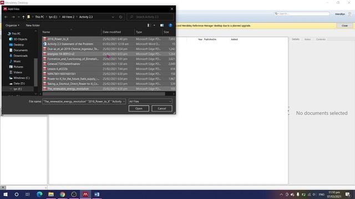This screenshot has height=199, width=355.
Task: Open Cortana search circle on taskbar
Action: click(17, 194)
